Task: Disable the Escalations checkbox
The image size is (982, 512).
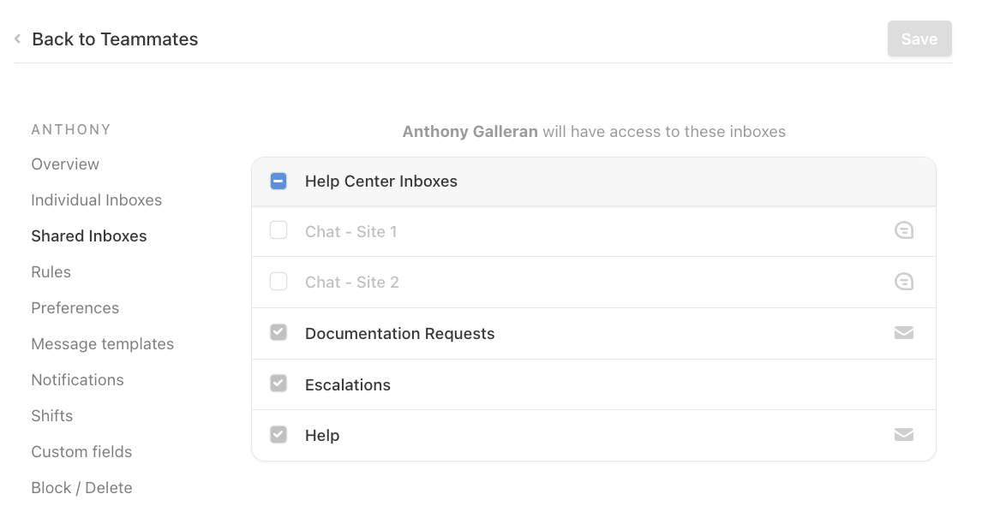Action: point(278,383)
